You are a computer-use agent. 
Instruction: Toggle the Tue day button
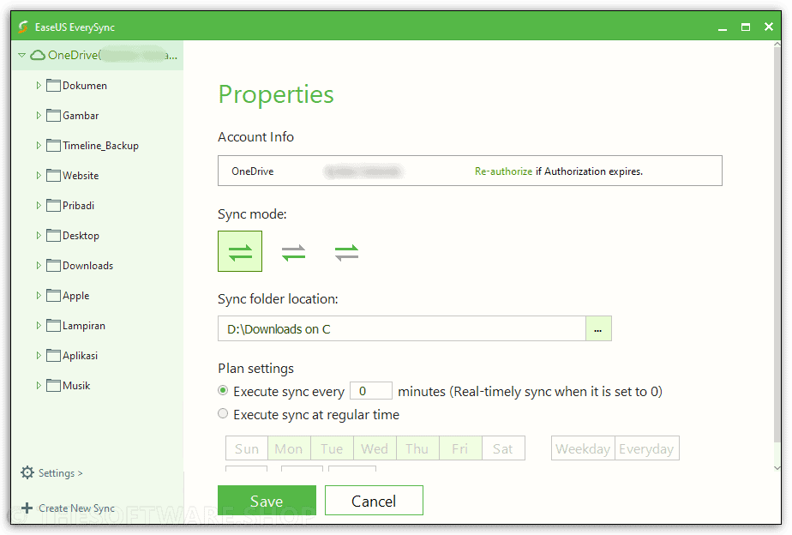coord(332,448)
